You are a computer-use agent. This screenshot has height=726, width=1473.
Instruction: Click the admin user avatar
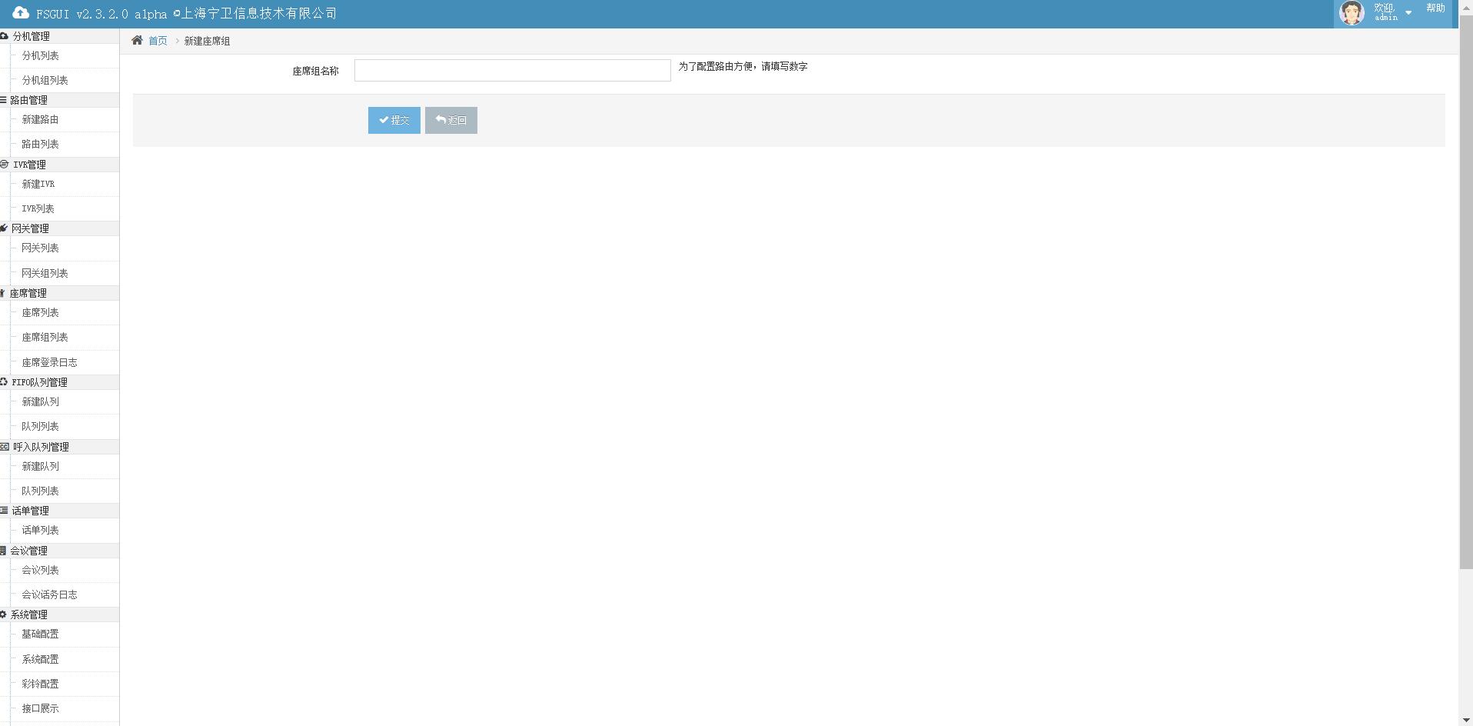(x=1352, y=12)
